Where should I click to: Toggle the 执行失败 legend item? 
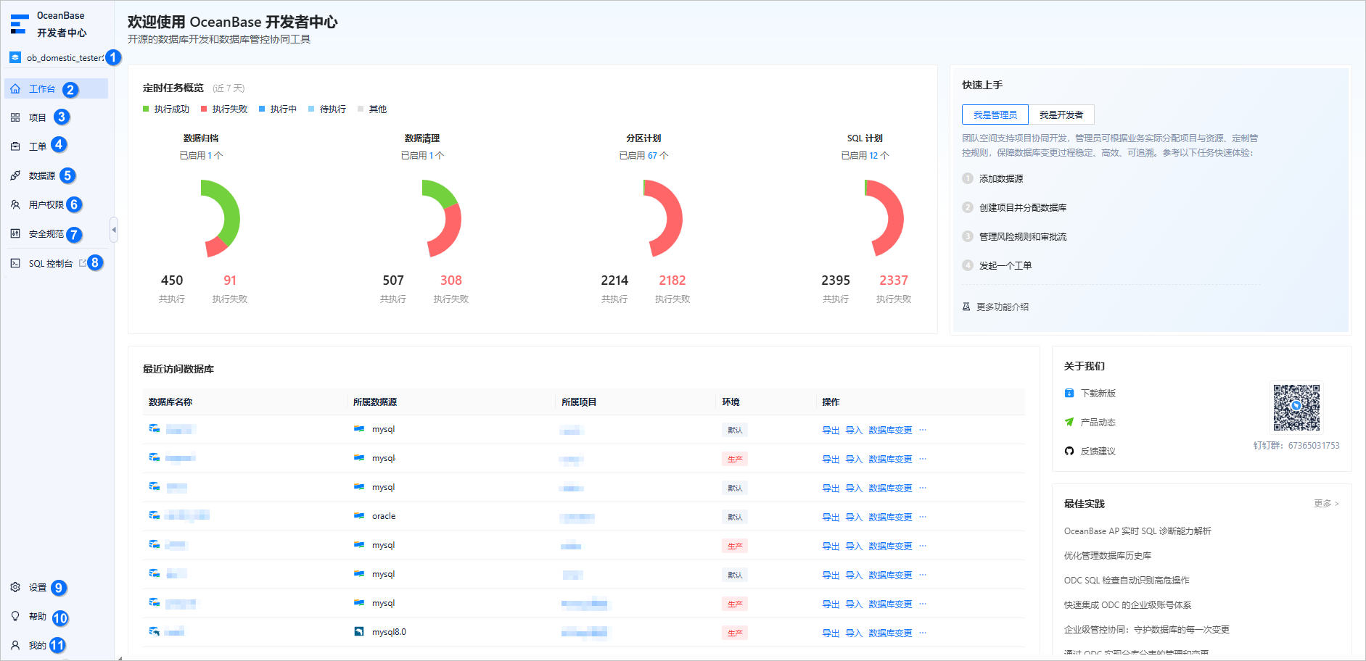pos(224,109)
